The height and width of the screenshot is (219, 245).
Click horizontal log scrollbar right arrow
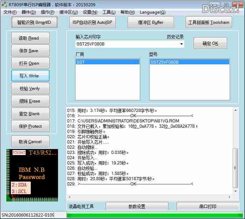pos(229,197)
